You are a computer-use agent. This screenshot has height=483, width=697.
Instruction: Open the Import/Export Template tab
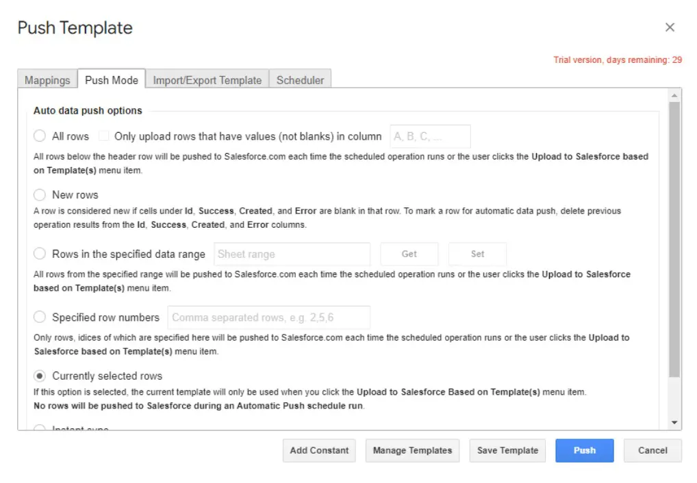[207, 80]
